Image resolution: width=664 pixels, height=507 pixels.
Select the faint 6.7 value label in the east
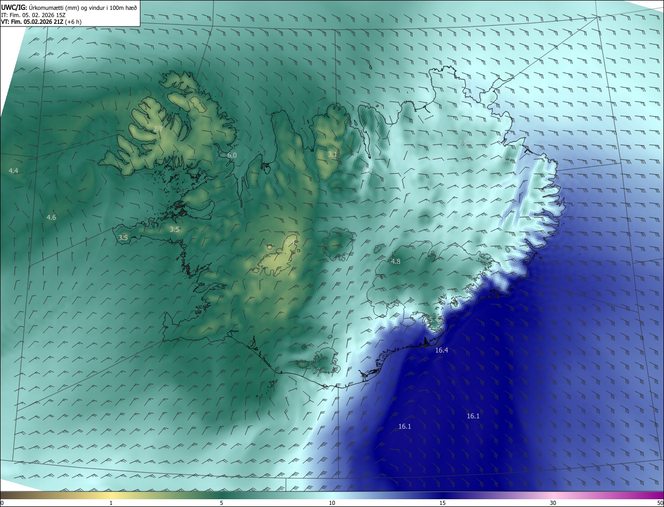507,160
